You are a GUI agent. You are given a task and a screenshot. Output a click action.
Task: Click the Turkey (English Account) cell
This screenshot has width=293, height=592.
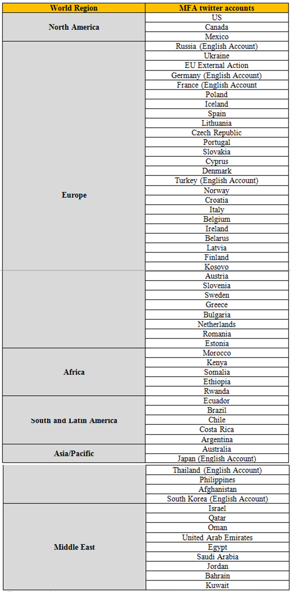(x=216, y=180)
